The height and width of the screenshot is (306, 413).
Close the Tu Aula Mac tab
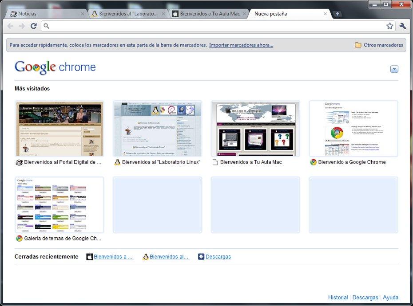pos(244,14)
